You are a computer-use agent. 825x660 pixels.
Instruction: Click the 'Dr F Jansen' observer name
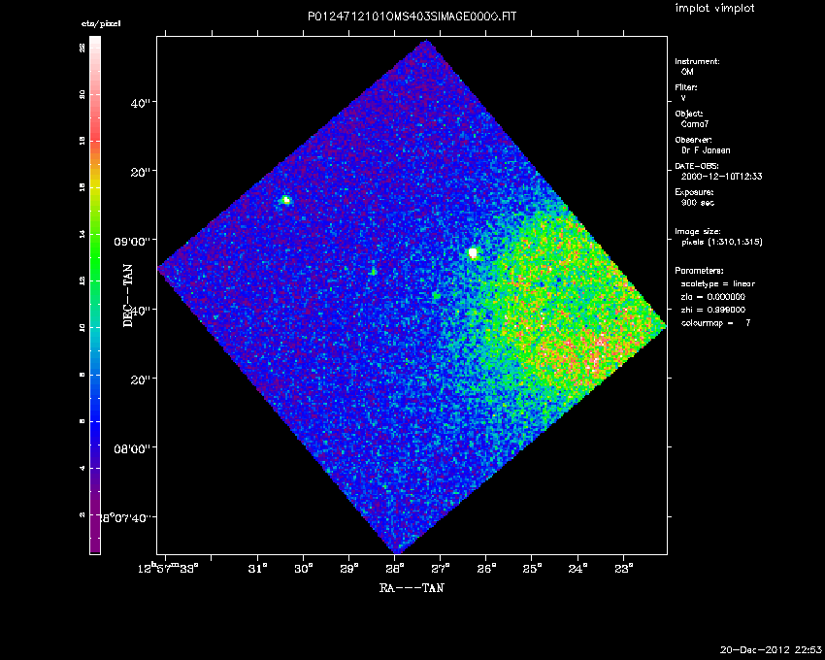click(704, 150)
